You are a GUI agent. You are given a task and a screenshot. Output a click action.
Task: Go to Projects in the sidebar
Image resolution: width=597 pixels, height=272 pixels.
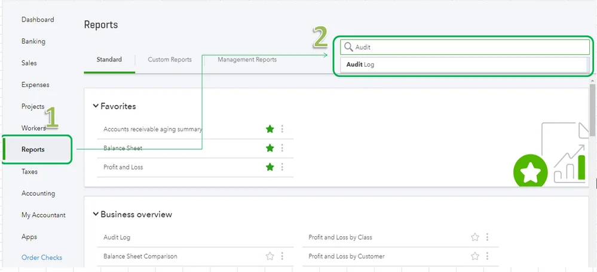(x=33, y=106)
